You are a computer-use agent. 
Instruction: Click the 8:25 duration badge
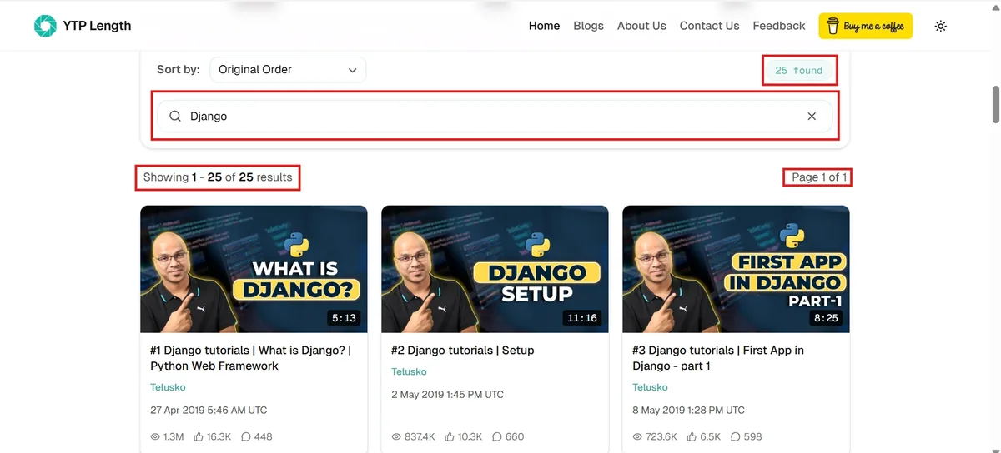point(826,318)
